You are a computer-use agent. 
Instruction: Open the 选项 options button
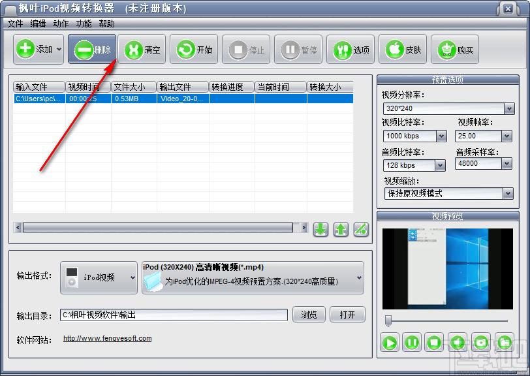351,50
